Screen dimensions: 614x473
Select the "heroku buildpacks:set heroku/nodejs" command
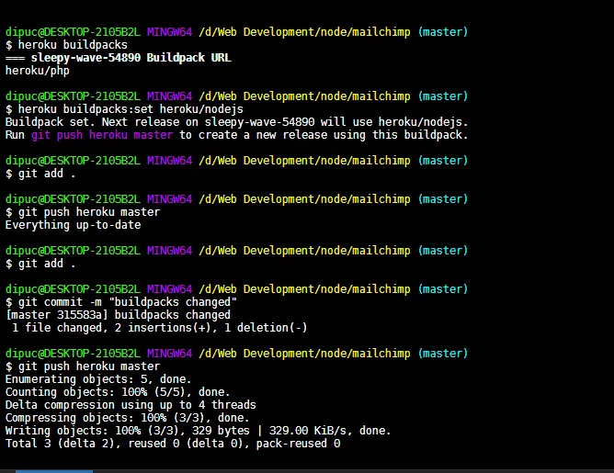(x=124, y=109)
